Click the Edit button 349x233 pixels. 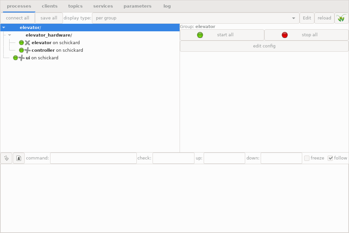(307, 18)
